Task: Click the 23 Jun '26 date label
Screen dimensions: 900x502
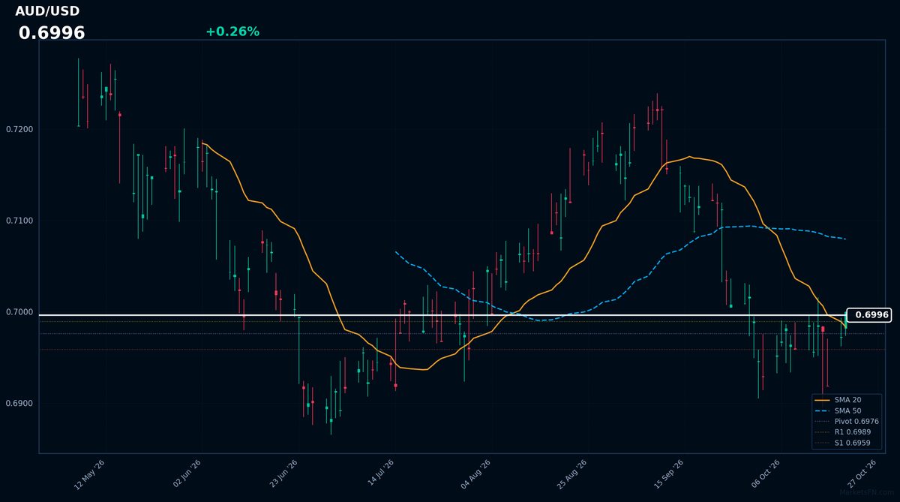Action: pos(283,475)
